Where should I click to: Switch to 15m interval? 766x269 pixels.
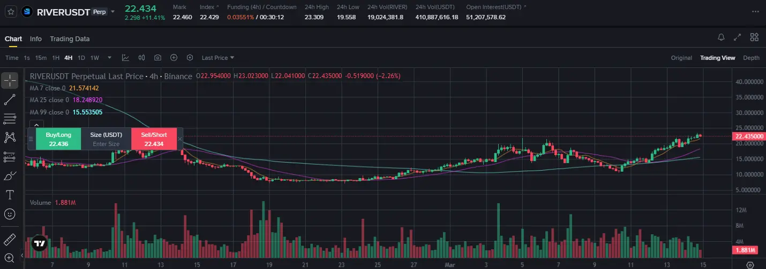tap(41, 58)
